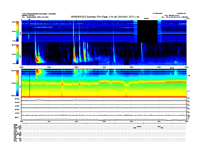
Task: Click the 10 label on TNR right axis
Action: click(x=188, y=91)
